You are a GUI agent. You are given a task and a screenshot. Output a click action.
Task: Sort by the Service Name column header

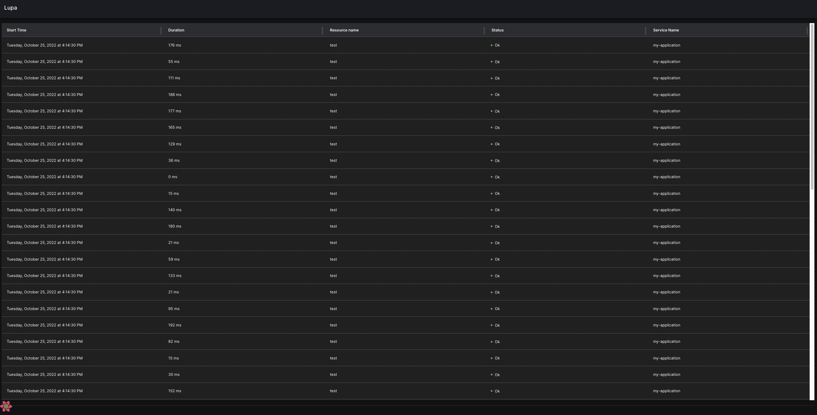[x=666, y=30]
